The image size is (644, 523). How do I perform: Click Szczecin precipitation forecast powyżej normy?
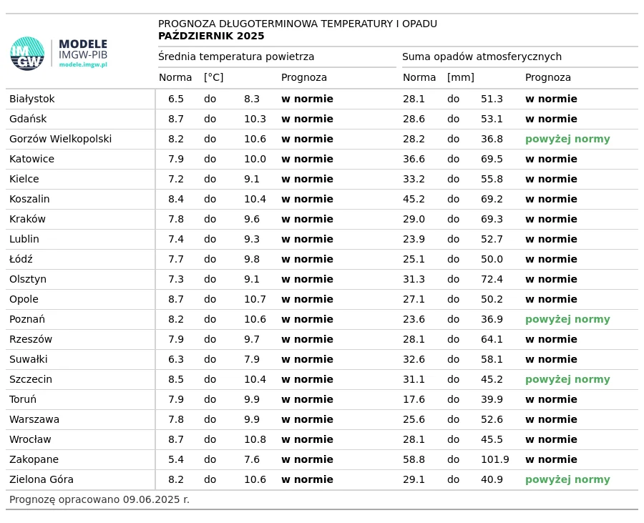coord(567,379)
